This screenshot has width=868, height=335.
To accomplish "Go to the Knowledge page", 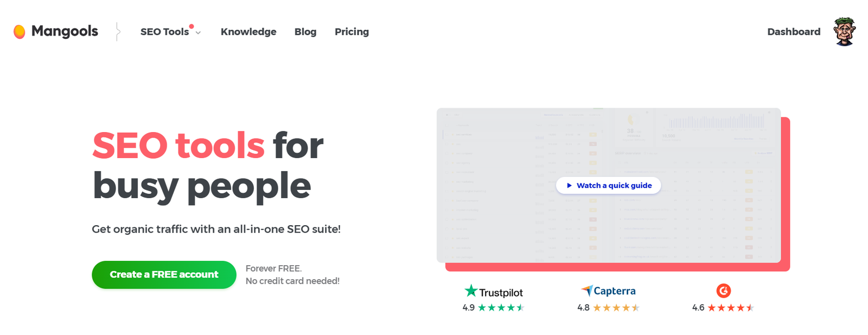I will click(x=248, y=32).
